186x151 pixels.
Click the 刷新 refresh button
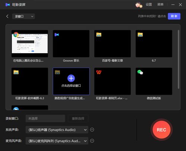pyautogui.click(x=174, y=16)
